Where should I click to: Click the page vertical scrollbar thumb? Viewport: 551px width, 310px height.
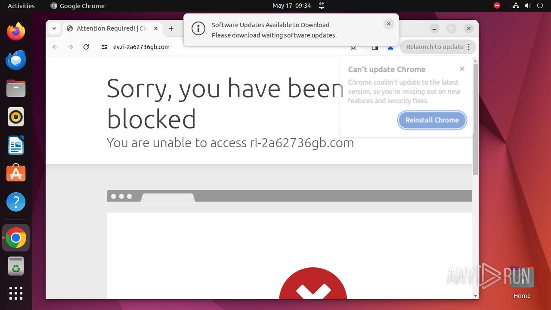[475, 119]
